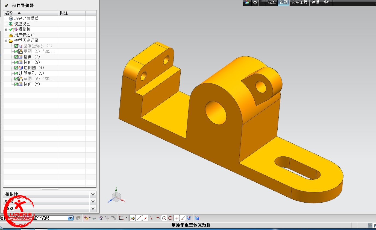Image resolution: width=376 pixels, height=230 pixels.
Task: Click the dotted grid handle icon in the top toolbar
Action: tap(262, 2)
